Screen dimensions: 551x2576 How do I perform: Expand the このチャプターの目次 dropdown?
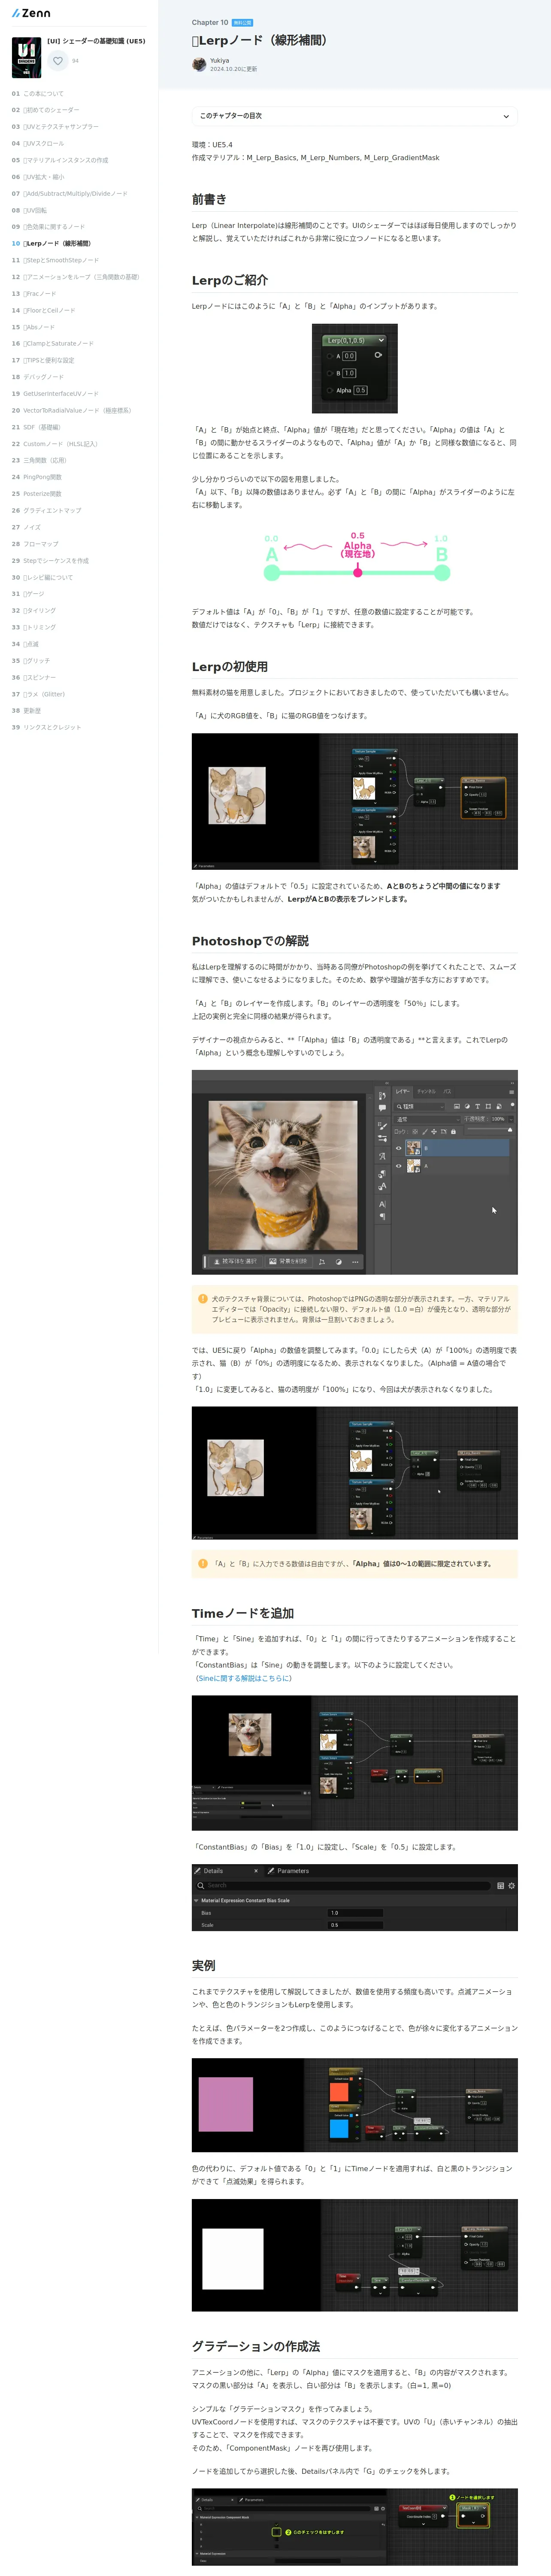tap(355, 116)
